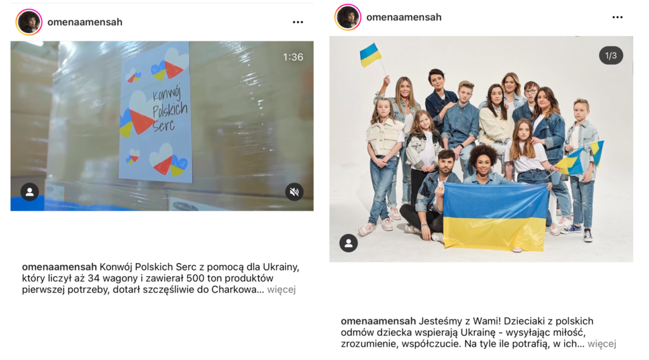Show tagged people on the video post
This screenshot has height=360, width=649.
click(x=30, y=192)
